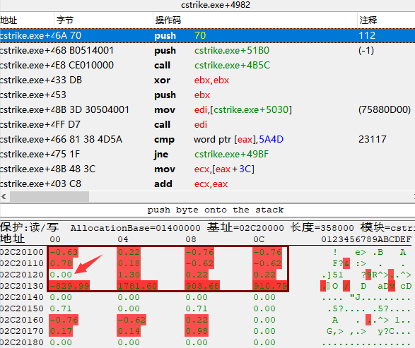Click the scroll left arrow on horizontal scrollbar
The image size is (415, 348).
point(4,197)
